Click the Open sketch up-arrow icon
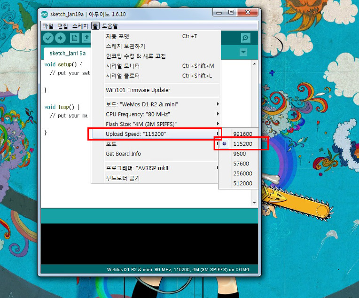This screenshot has width=359, height=298. (86, 38)
